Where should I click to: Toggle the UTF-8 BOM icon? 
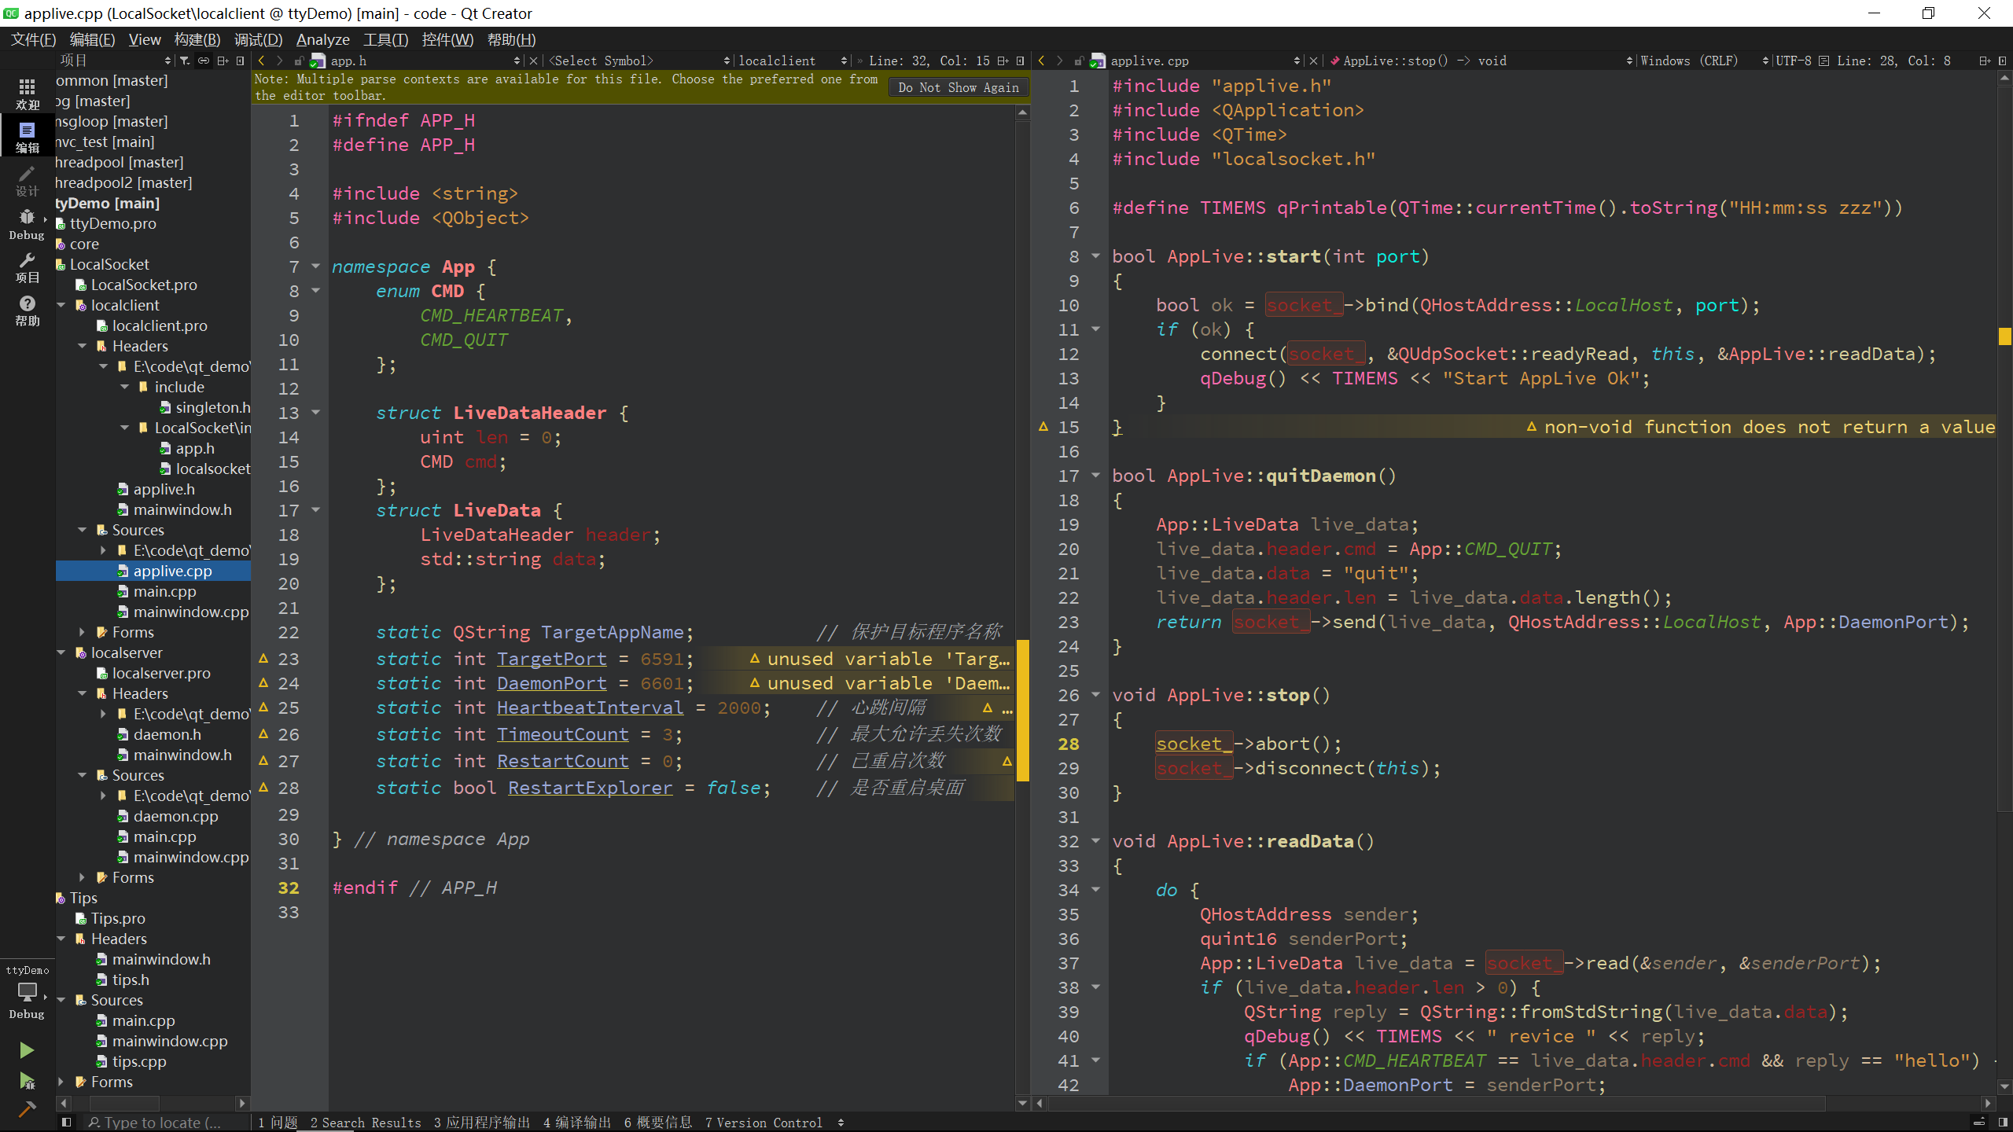point(1823,61)
